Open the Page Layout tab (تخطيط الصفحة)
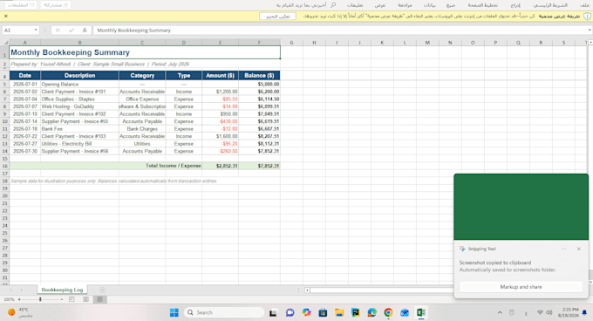 click(x=482, y=5)
